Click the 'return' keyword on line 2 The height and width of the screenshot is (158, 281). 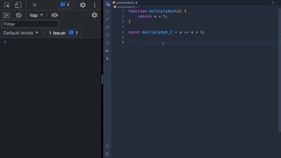144,17
